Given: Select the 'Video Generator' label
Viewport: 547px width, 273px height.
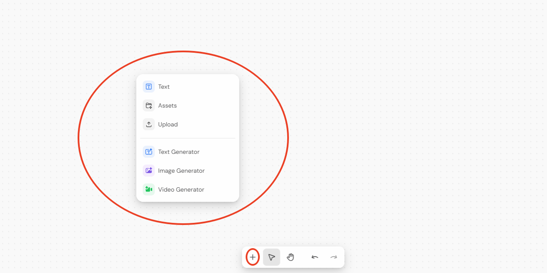Looking at the screenshot, I should click(181, 189).
